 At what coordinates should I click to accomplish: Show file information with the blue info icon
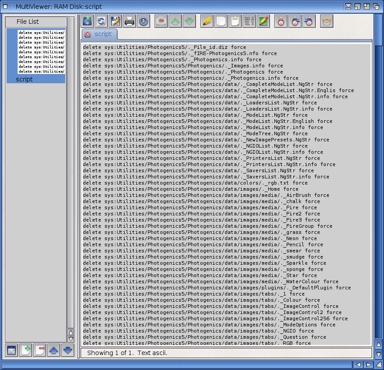(x=144, y=21)
